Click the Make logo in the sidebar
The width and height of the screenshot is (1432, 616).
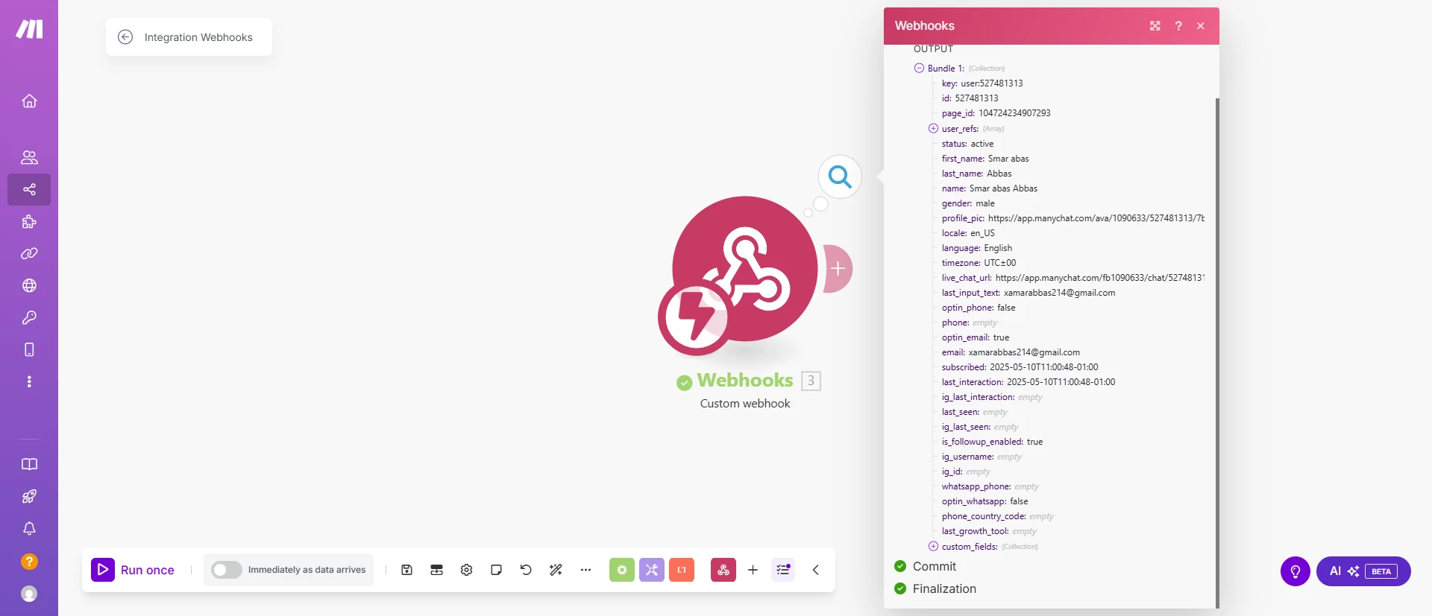[29, 29]
